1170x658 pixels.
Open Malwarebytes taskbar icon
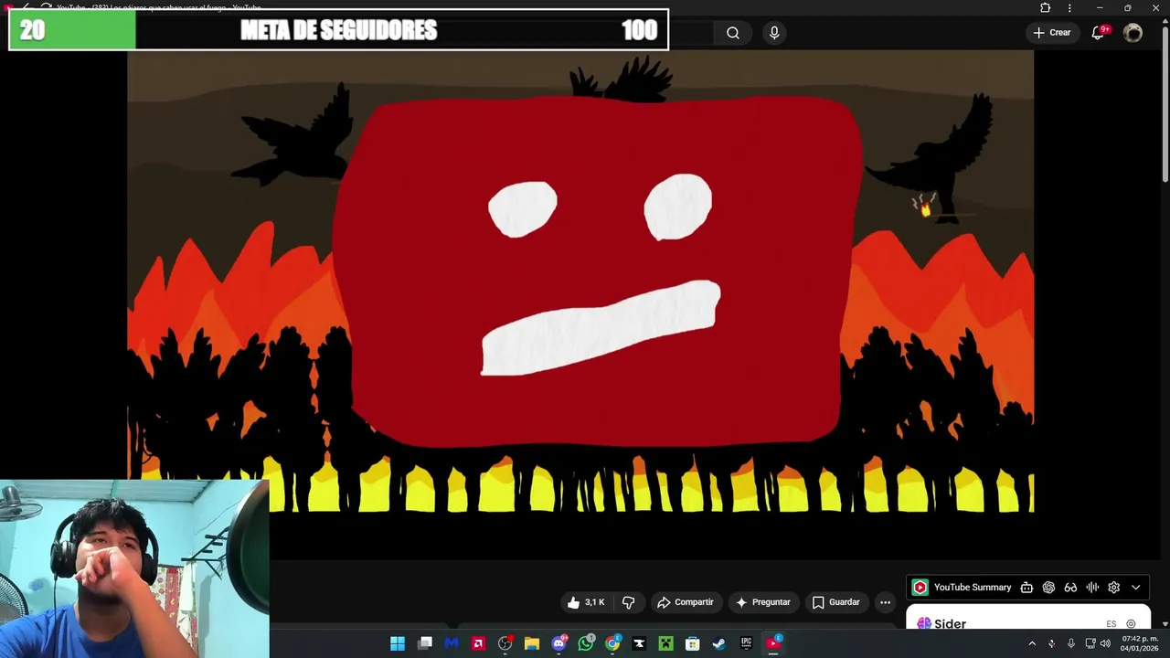tap(452, 643)
